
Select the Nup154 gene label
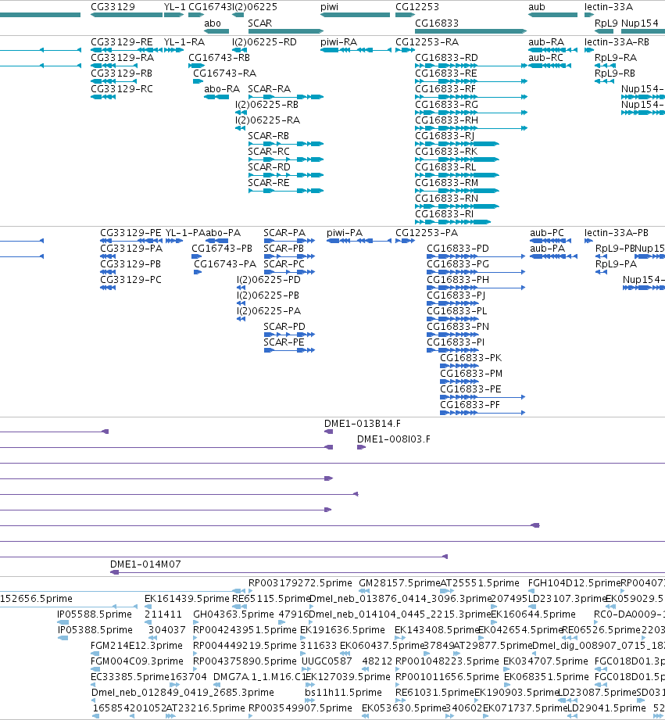coord(640,23)
